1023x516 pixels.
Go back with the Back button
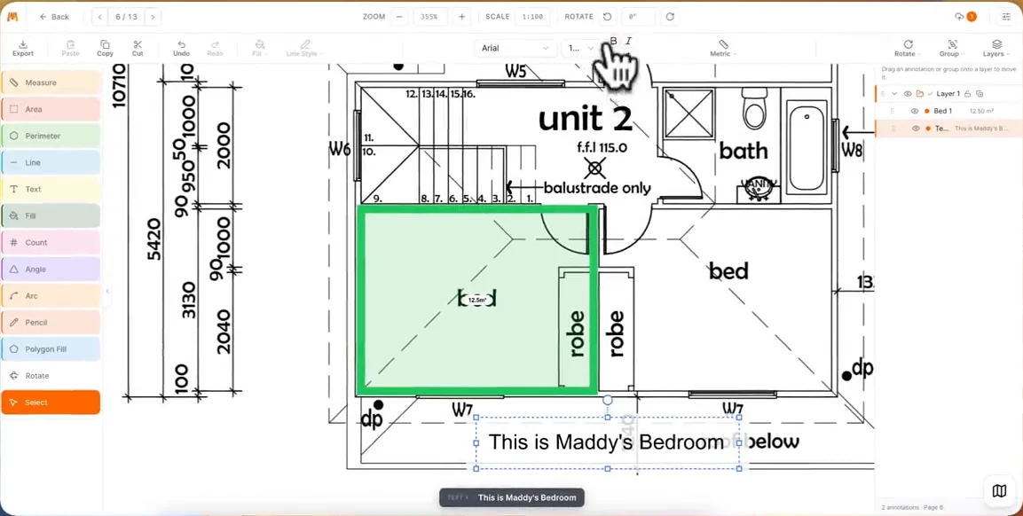point(54,17)
